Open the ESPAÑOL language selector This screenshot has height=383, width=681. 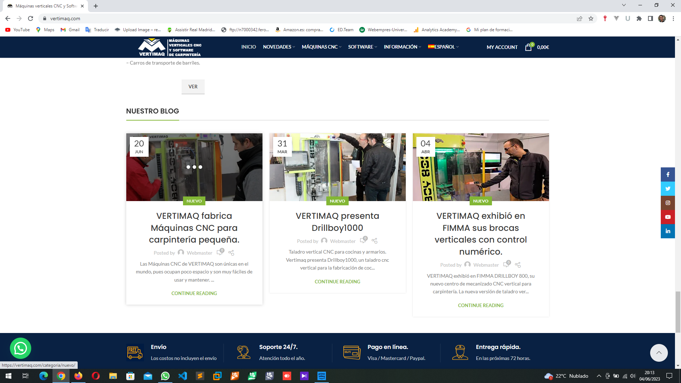443,47
